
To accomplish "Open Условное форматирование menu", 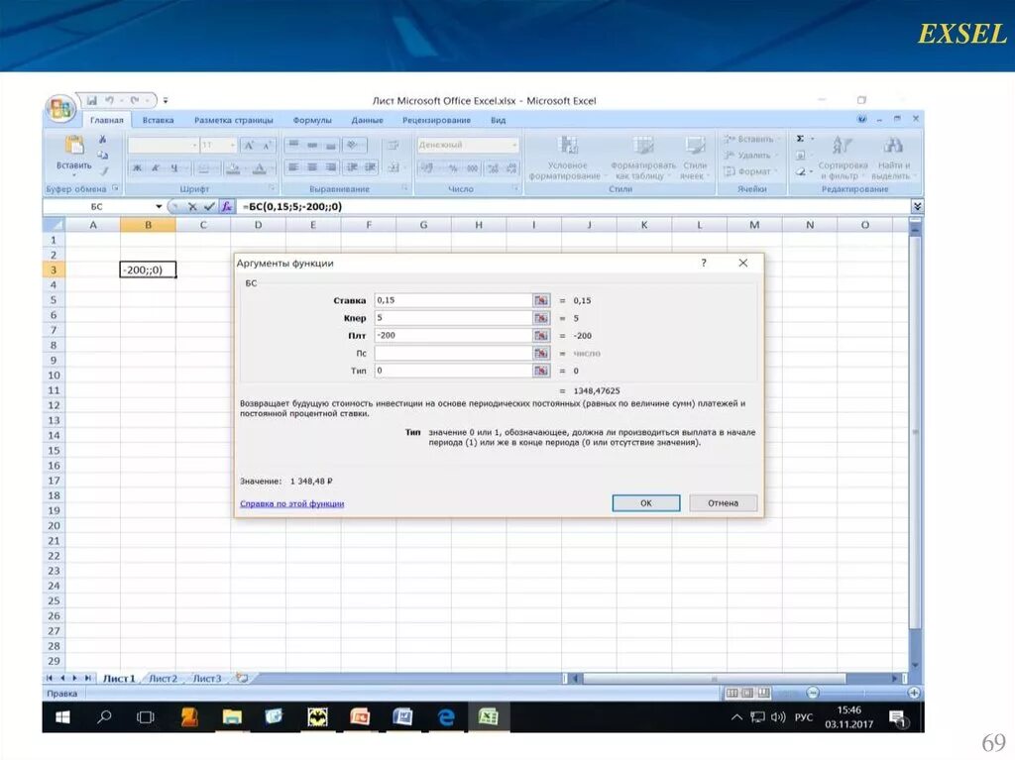I will [566, 158].
